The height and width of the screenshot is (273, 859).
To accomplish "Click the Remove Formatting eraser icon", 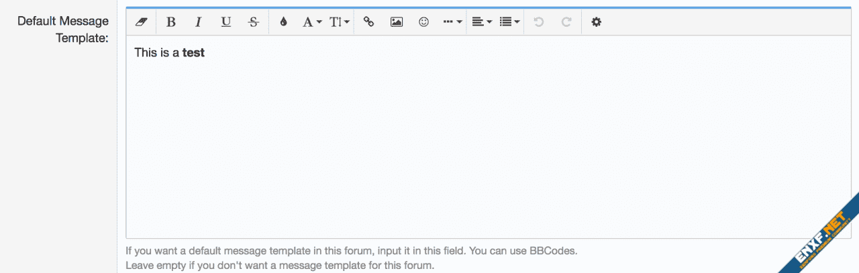I will point(141,22).
